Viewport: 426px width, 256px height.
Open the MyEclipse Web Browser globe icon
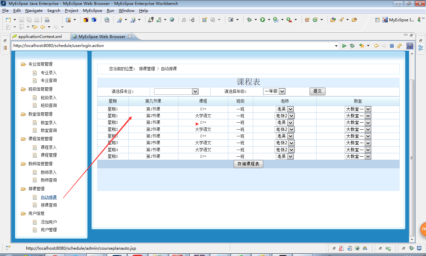click(x=172, y=20)
